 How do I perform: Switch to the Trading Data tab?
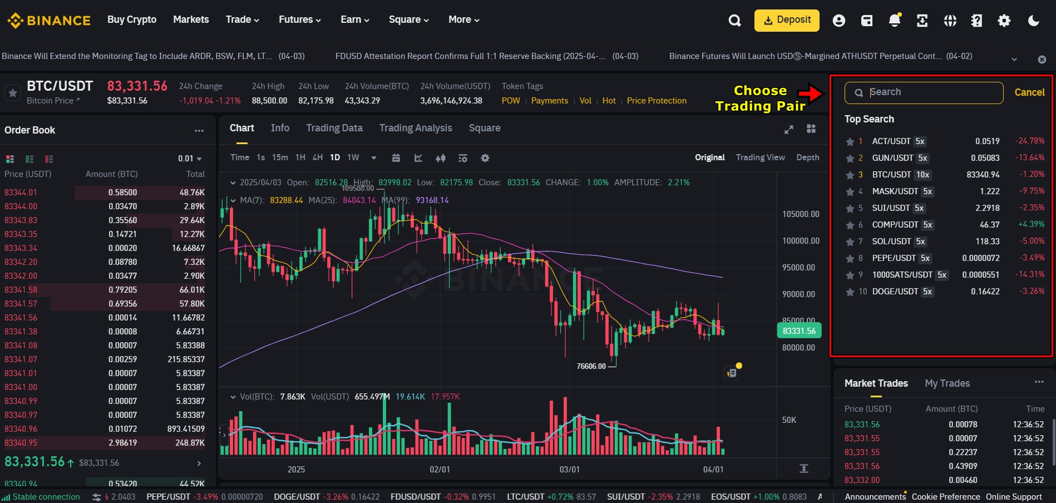point(334,128)
